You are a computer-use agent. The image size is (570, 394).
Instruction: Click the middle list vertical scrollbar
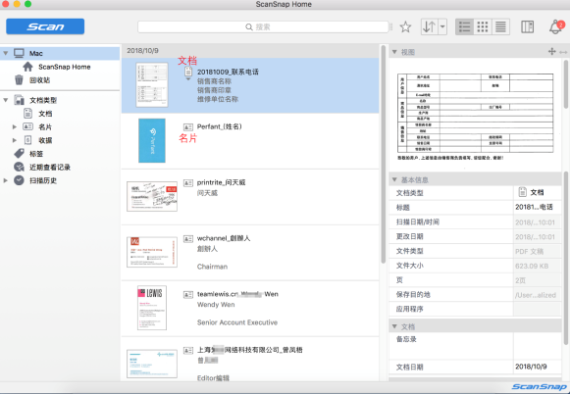[x=383, y=155]
